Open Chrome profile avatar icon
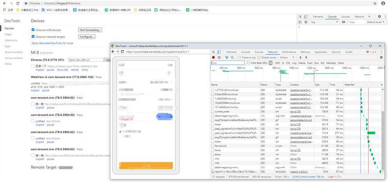The image size is (388, 182). (x=383, y=3)
